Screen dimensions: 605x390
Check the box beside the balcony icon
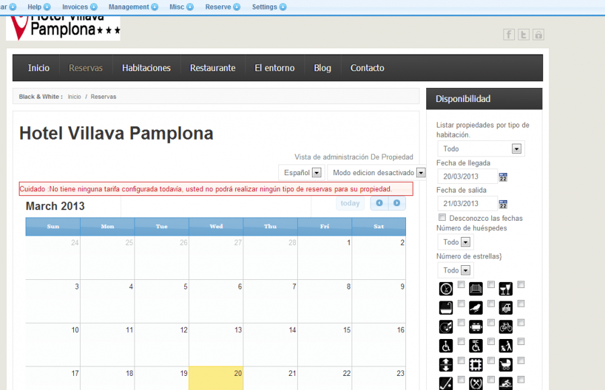click(491, 285)
